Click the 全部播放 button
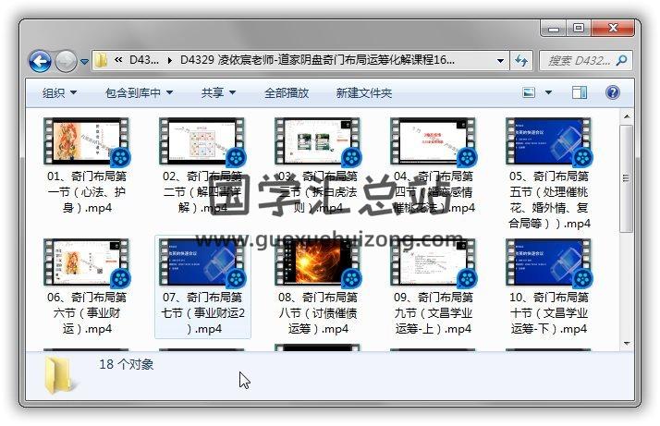The height and width of the screenshot is (426, 660). [x=287, y=92]
